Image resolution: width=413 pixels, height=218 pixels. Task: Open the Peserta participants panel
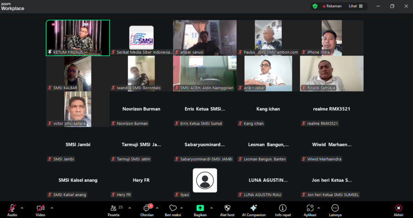tap(113, 208)
